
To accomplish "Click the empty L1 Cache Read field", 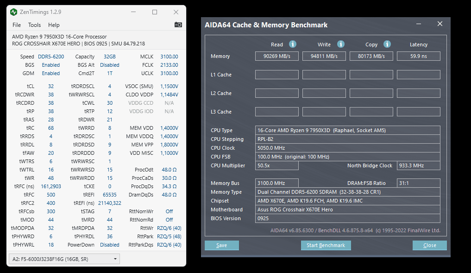I will click(x=277, y=75).
